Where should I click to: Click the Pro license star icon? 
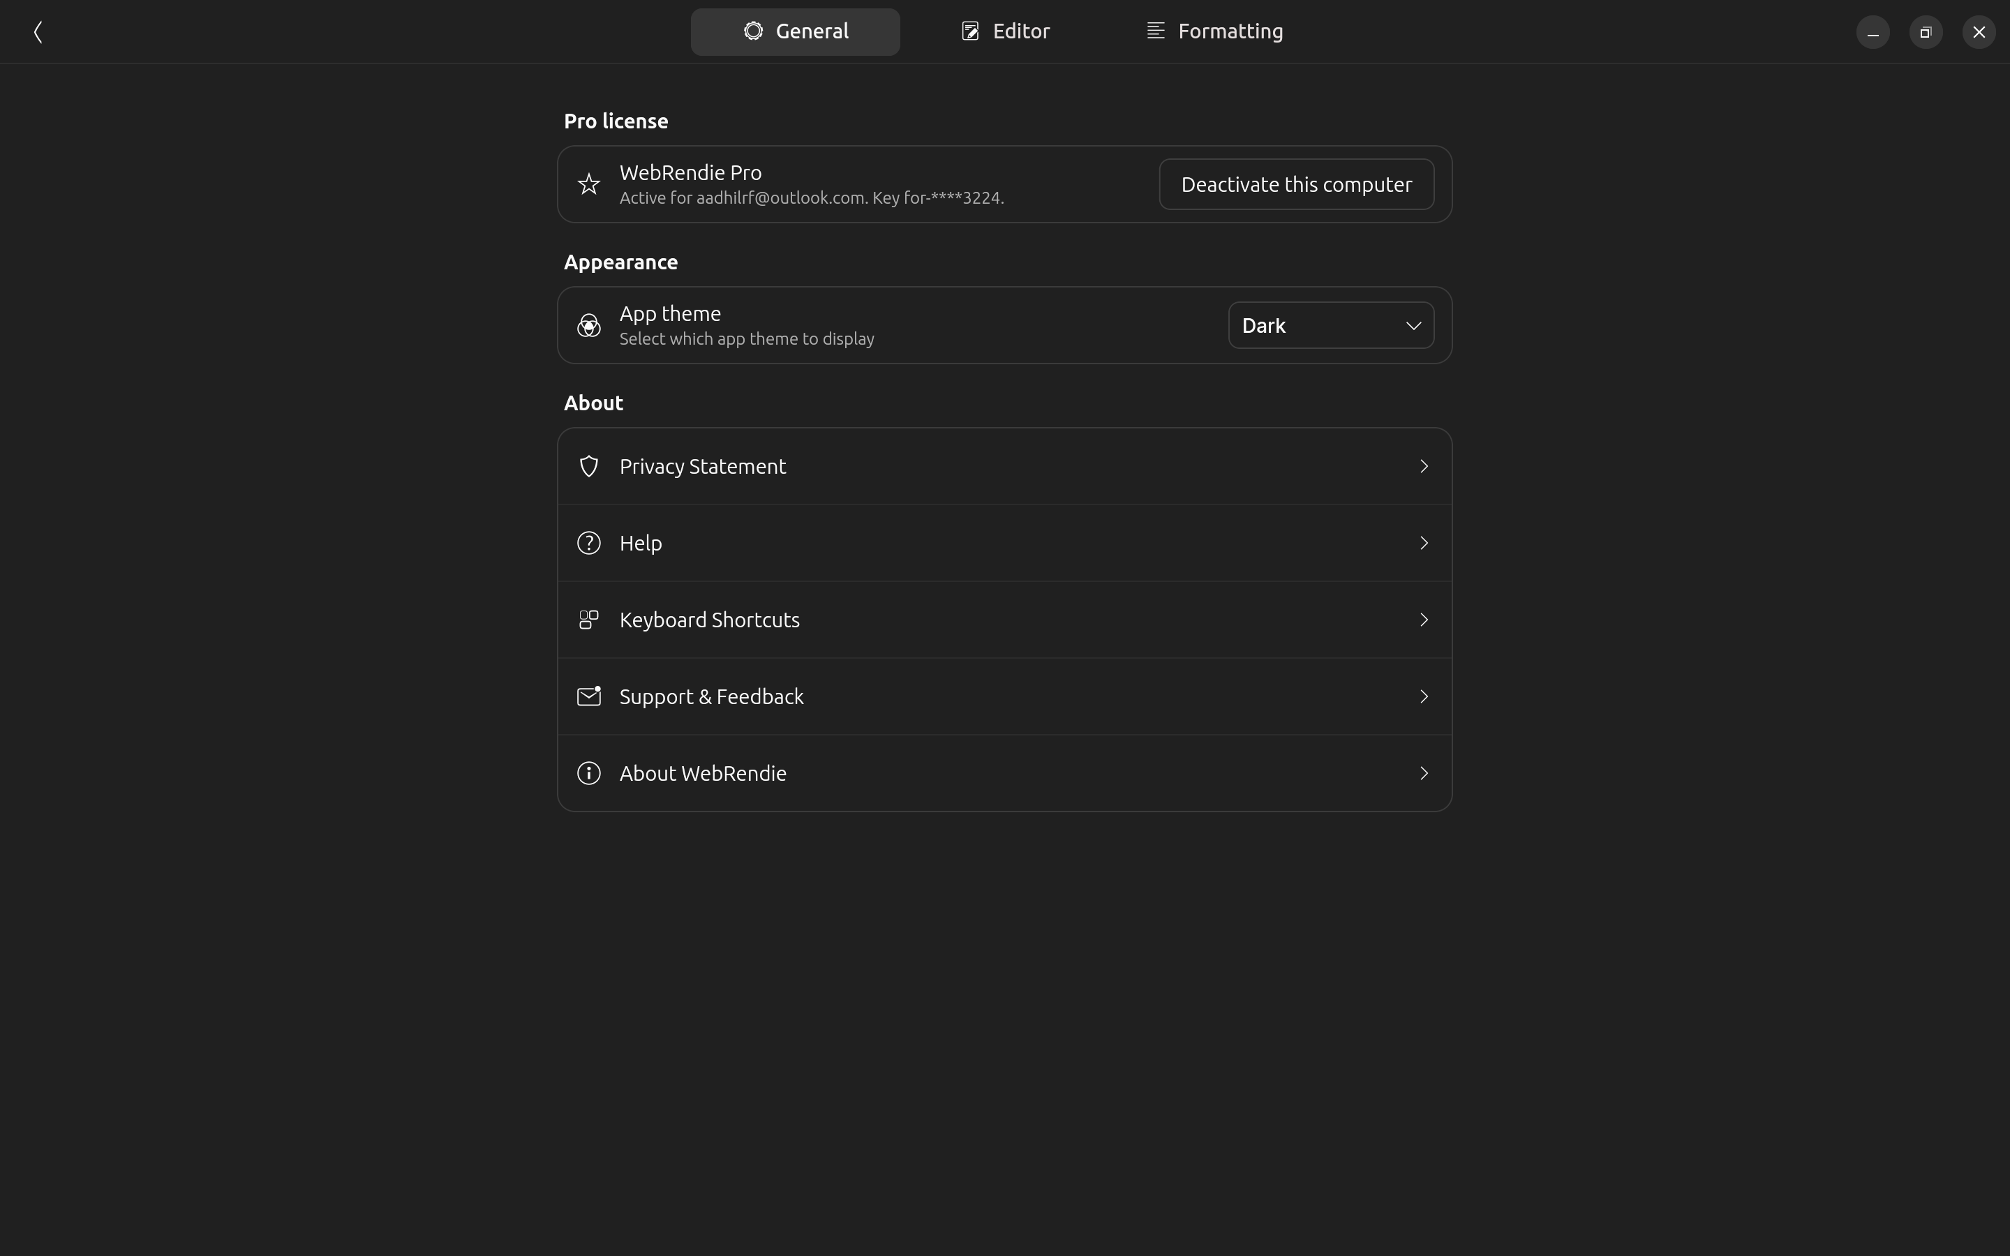coord(589,184)
